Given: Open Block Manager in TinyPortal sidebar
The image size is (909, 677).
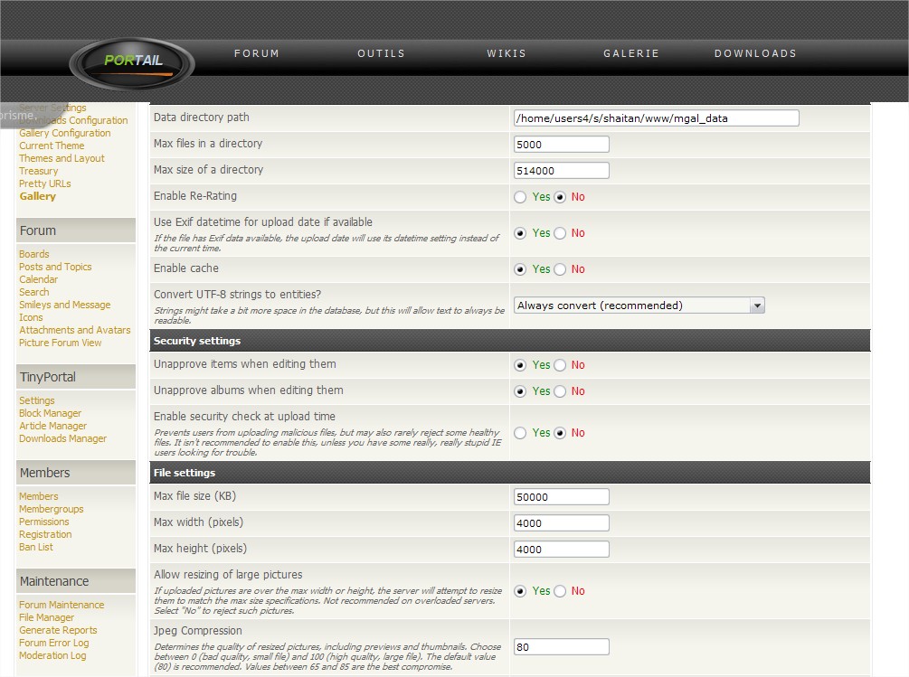Looking at the screenshot, I should (50, 413).
